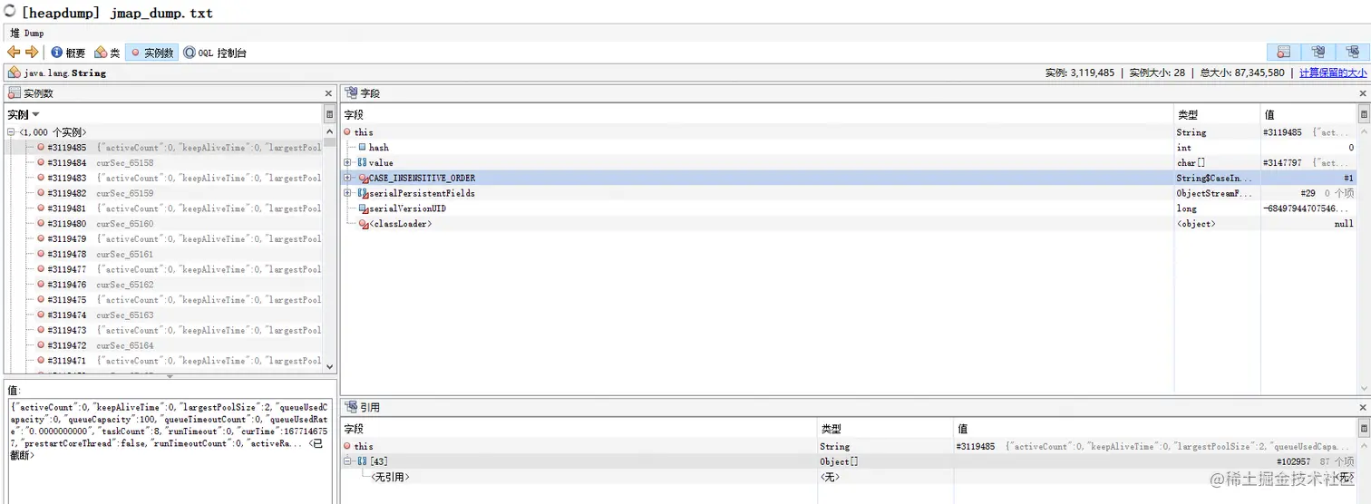Click the CASE_INSENSITIVE_ORDER static field icon
This screenshot has width=1371, height=504.
point(363,178)
